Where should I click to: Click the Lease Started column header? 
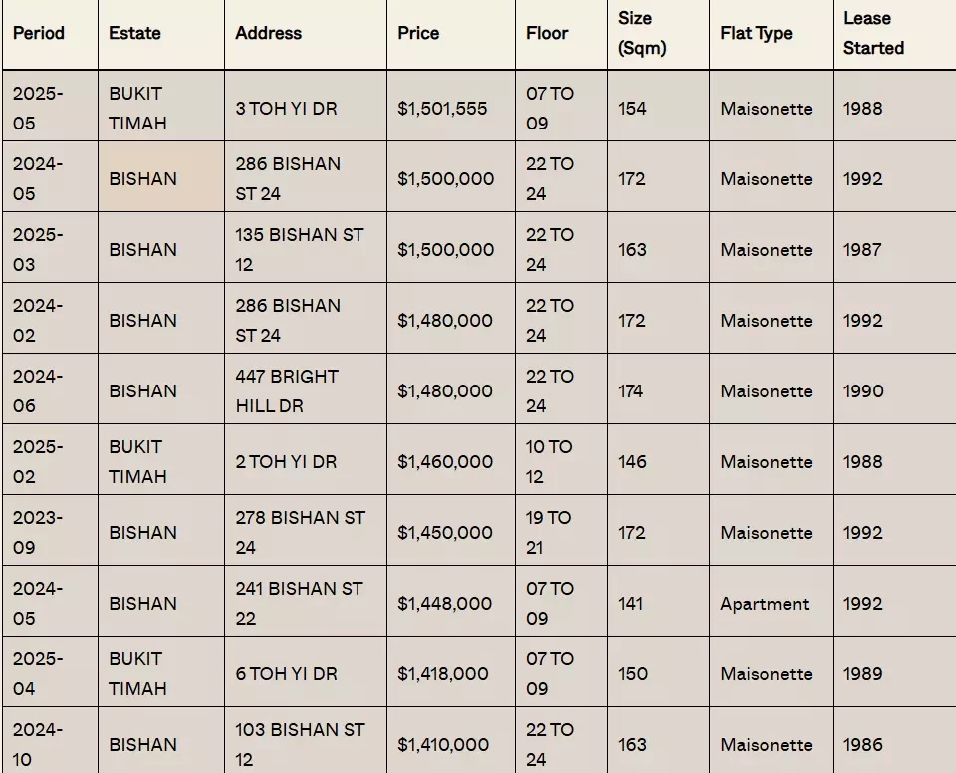894,34
